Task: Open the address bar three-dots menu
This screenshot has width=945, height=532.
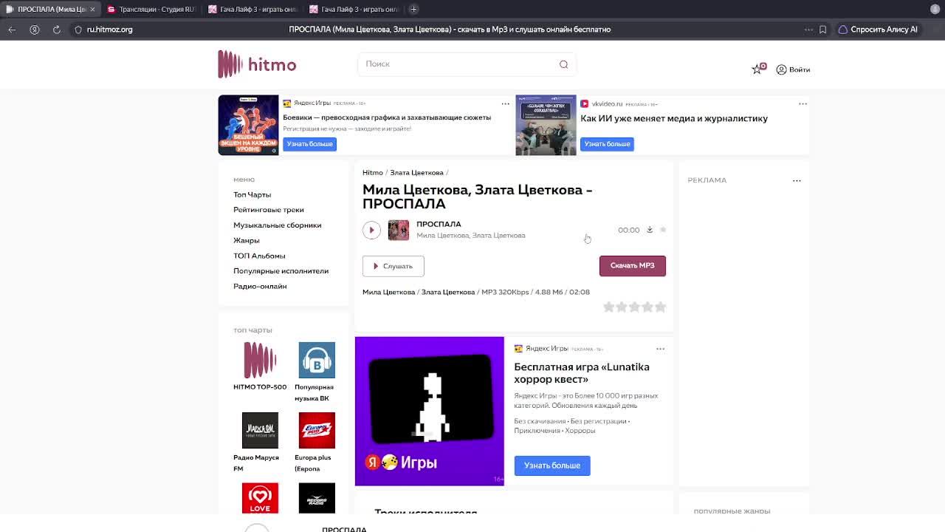Action: coord(808,30)
